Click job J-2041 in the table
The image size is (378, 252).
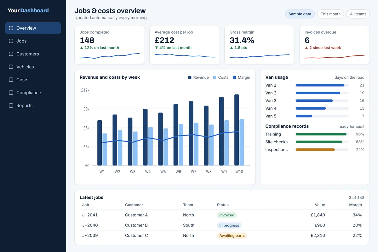point(90,215)
